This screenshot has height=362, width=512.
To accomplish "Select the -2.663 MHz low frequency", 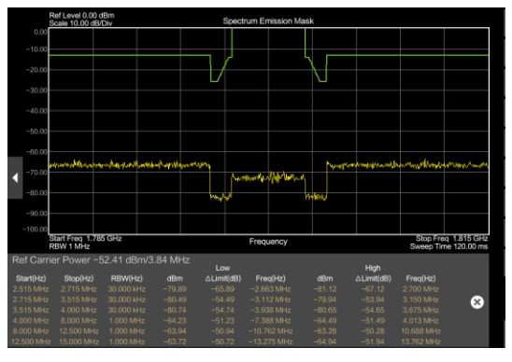I will coord(270,289).
